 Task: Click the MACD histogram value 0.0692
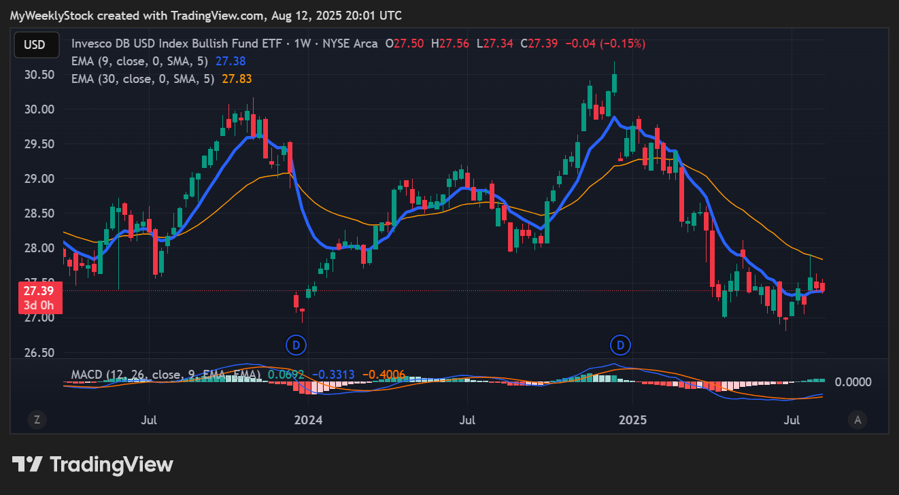point(286,375)
